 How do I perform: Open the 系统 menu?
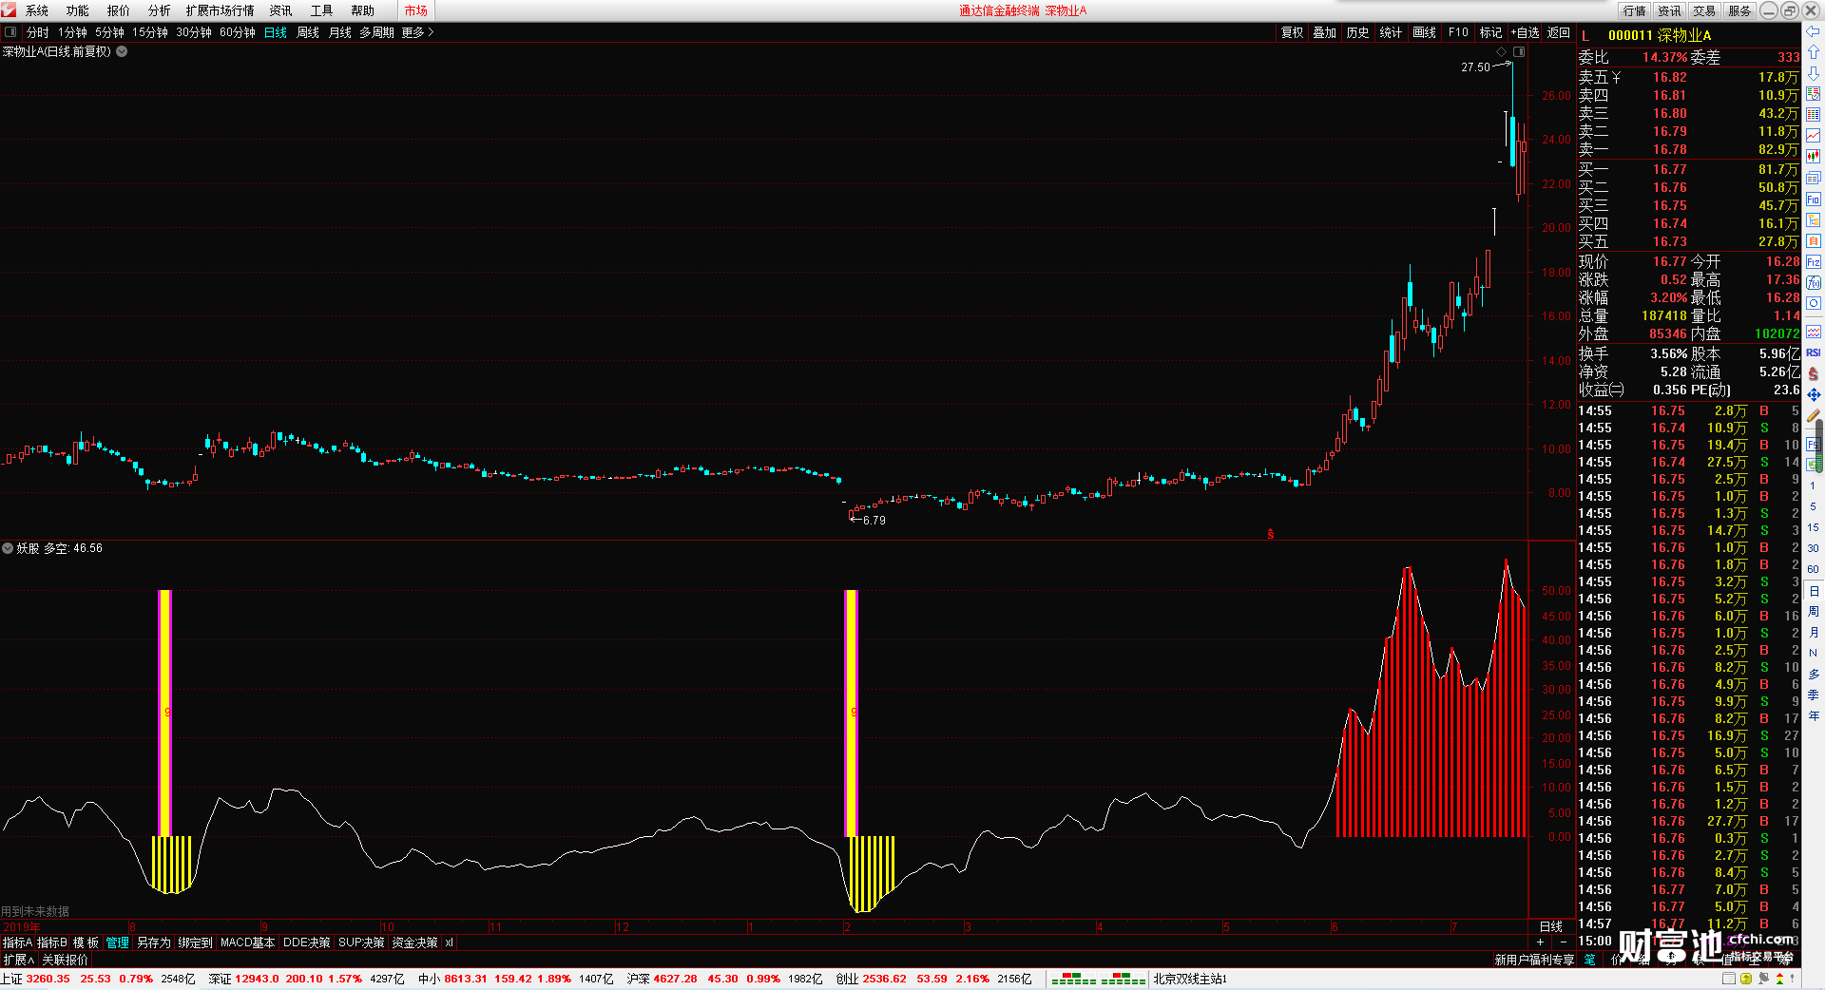click(36, 10)
